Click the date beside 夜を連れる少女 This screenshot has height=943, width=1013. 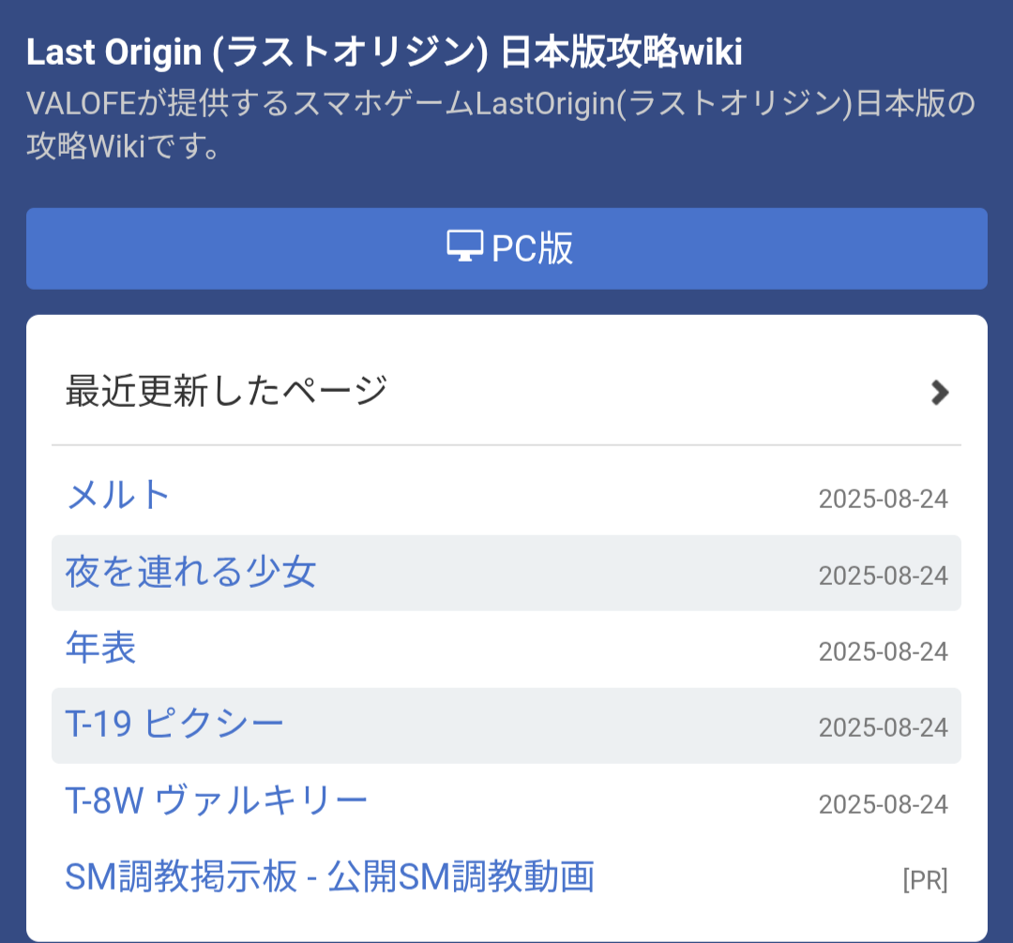click(x=884, y=576)
